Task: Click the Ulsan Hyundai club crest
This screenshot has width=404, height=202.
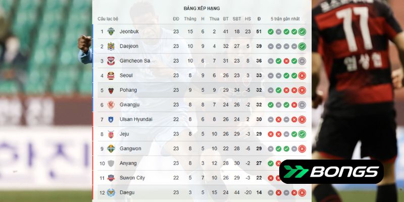Action: (x=111, y=119)
